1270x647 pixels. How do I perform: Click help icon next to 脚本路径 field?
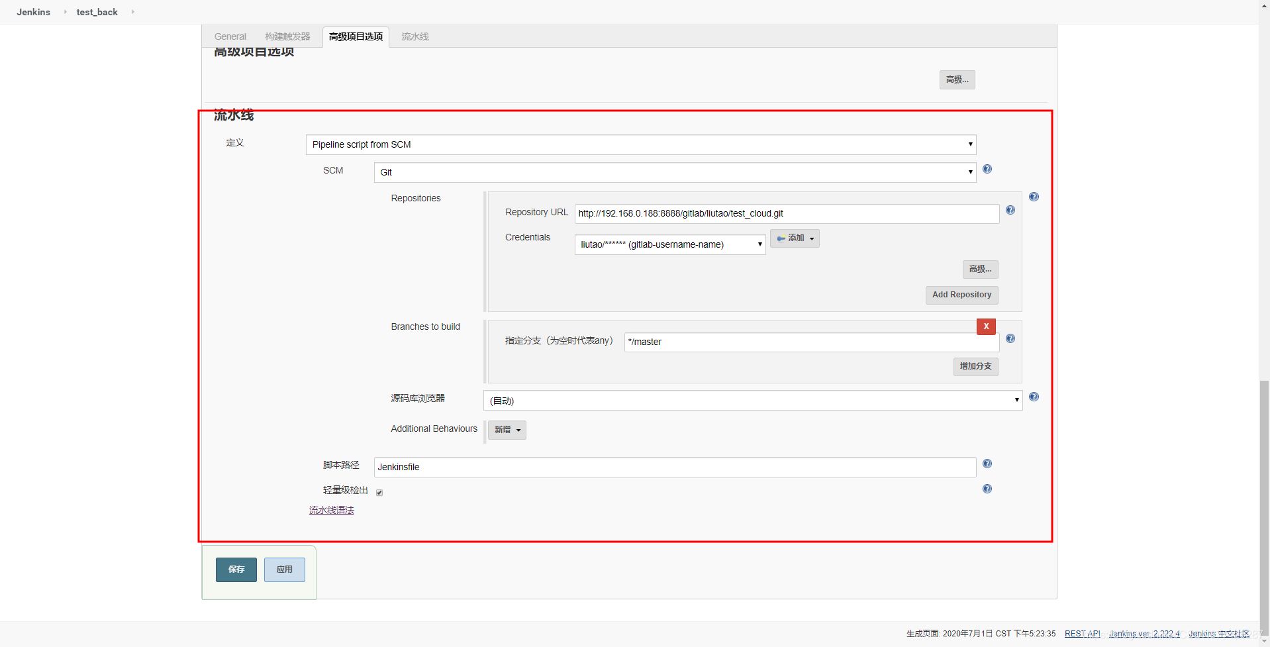pos(987,464)
